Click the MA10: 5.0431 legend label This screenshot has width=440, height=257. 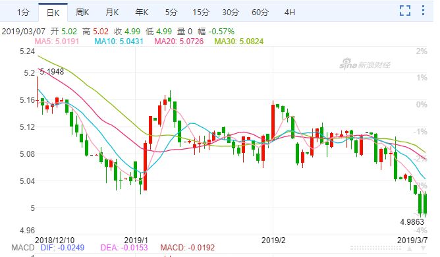119,42
